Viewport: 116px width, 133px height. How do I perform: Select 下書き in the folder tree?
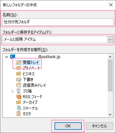point(28,79)
